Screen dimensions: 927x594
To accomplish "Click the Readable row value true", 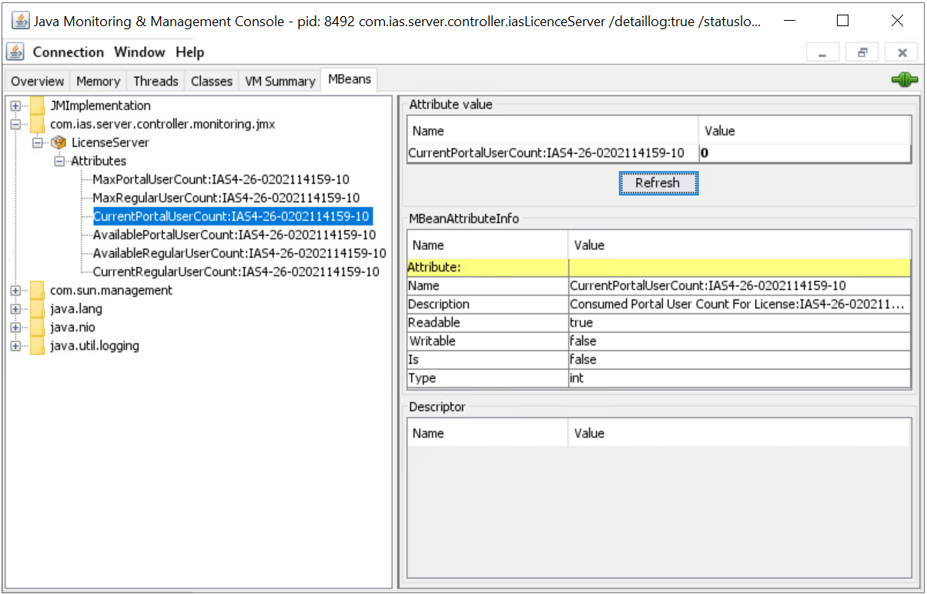I will point(739,322).
